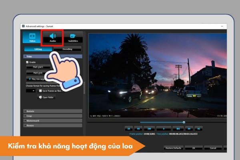Collapse the Trim section
The image size is (240, 160).
click(53, 56)
